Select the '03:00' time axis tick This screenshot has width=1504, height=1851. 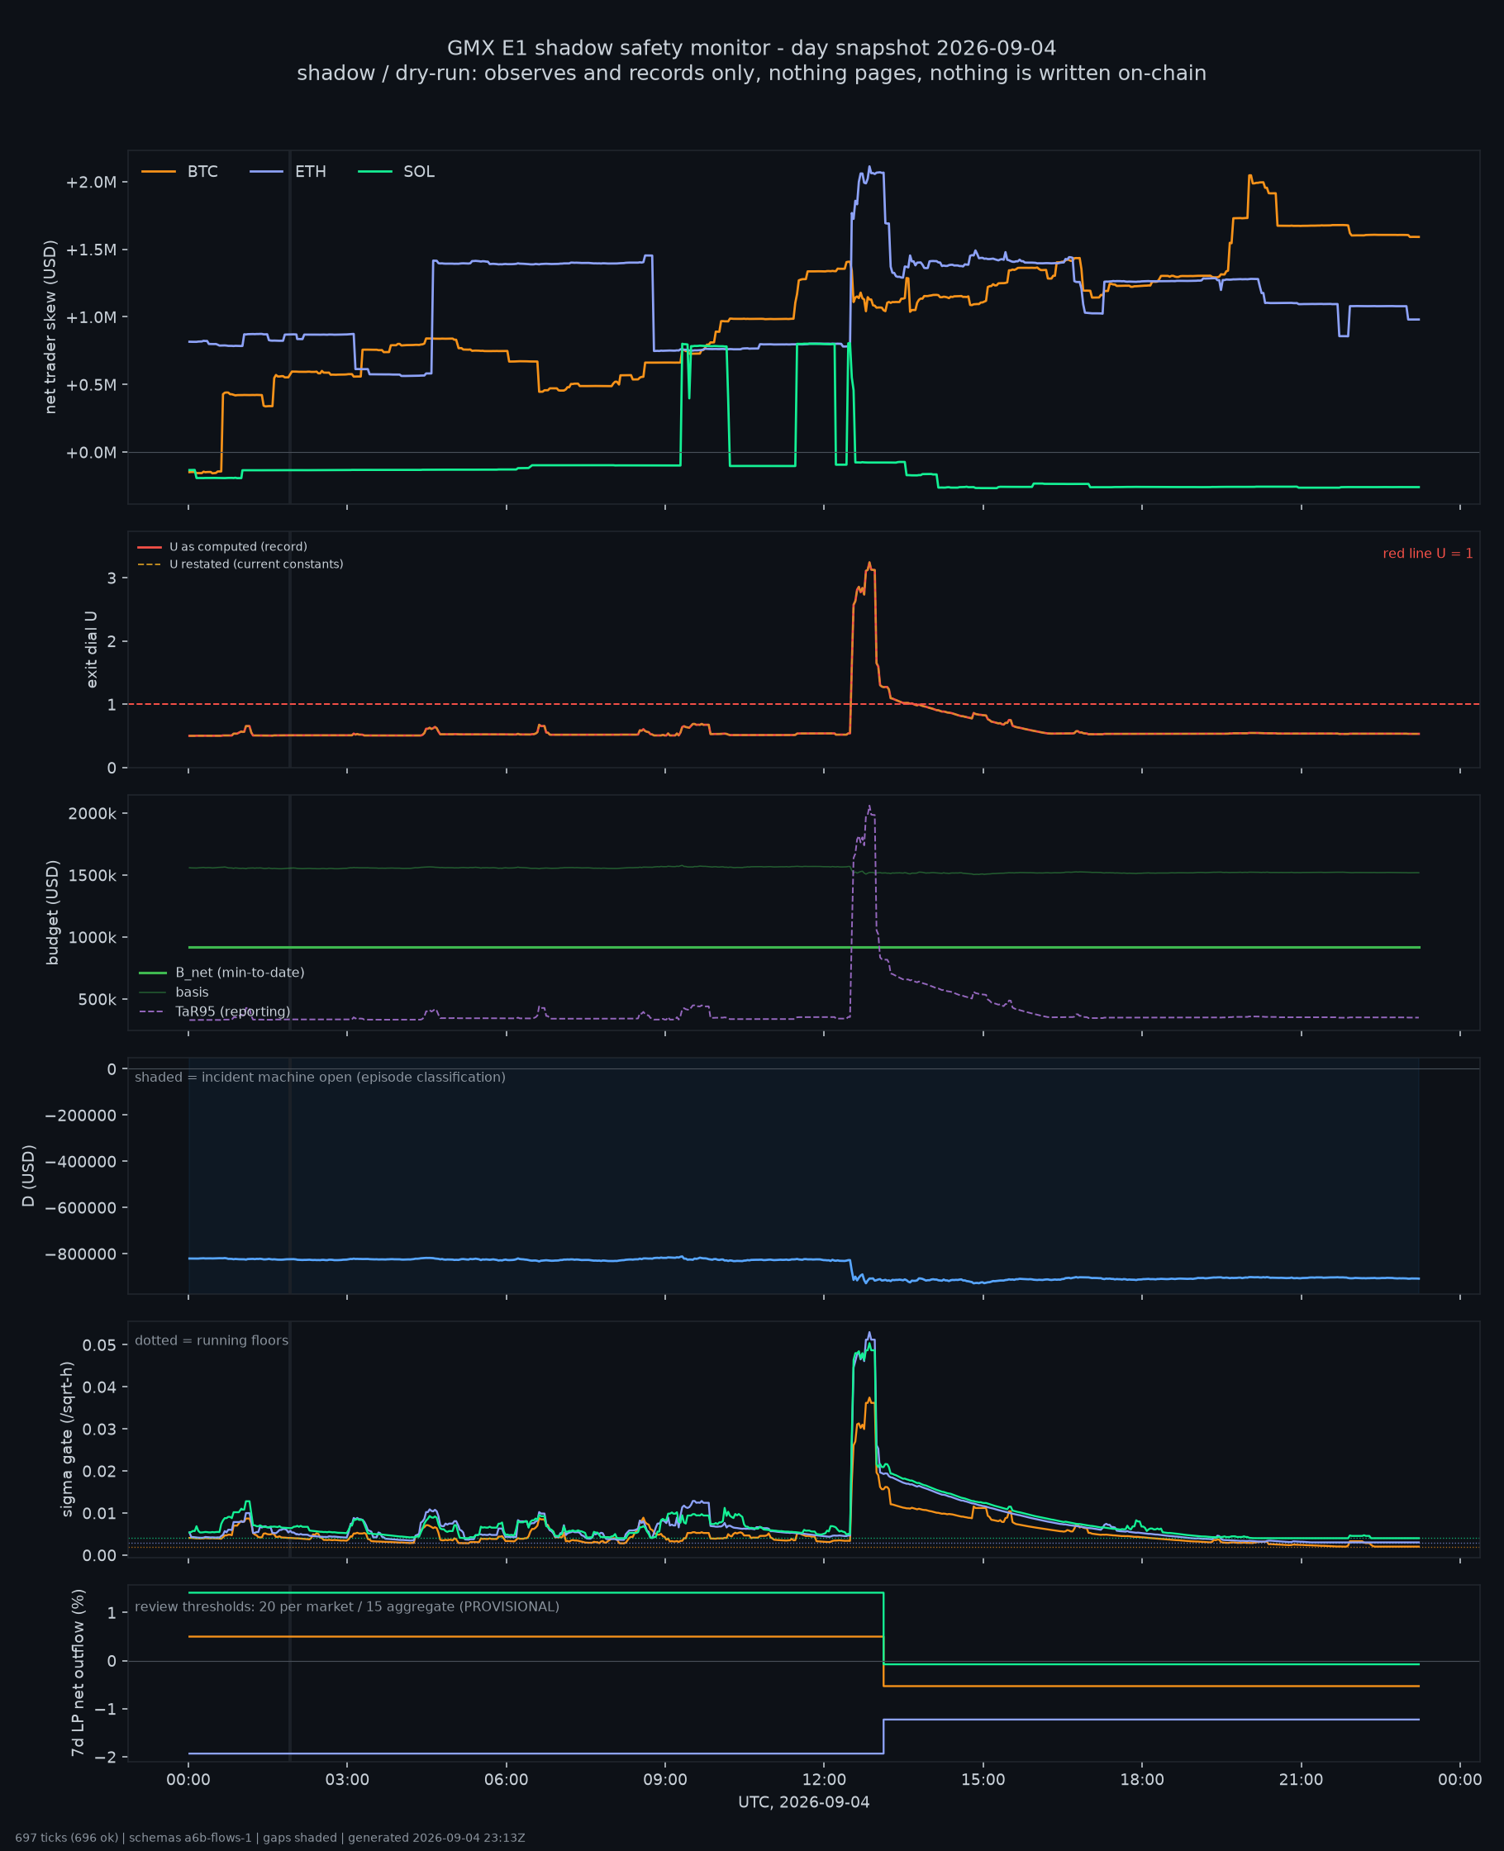pyautogui.click(x=347, y=1780)
